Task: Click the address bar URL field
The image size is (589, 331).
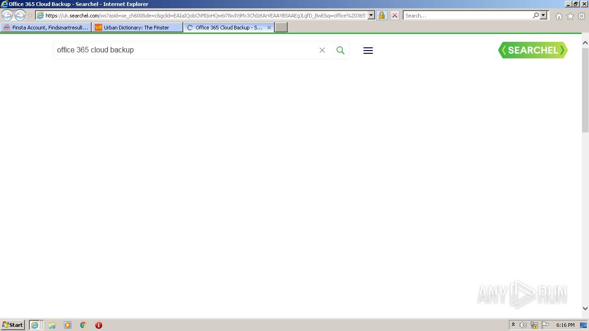Action: click(206, 16)
